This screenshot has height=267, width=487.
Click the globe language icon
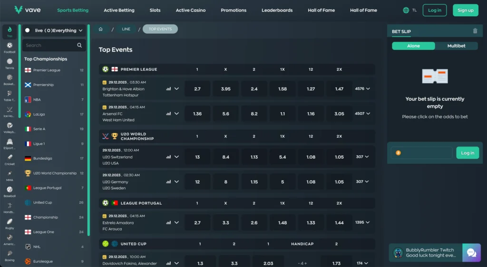406,10
